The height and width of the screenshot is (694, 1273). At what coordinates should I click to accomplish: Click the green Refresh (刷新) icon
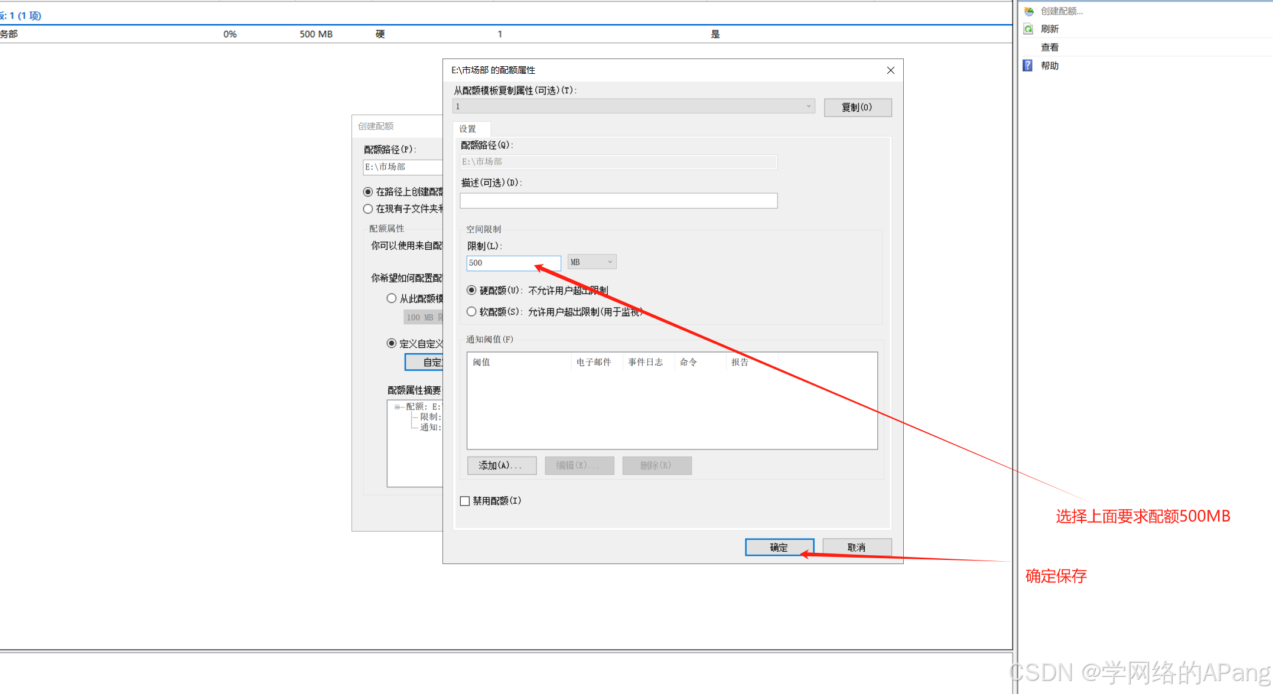point(1028,29)
